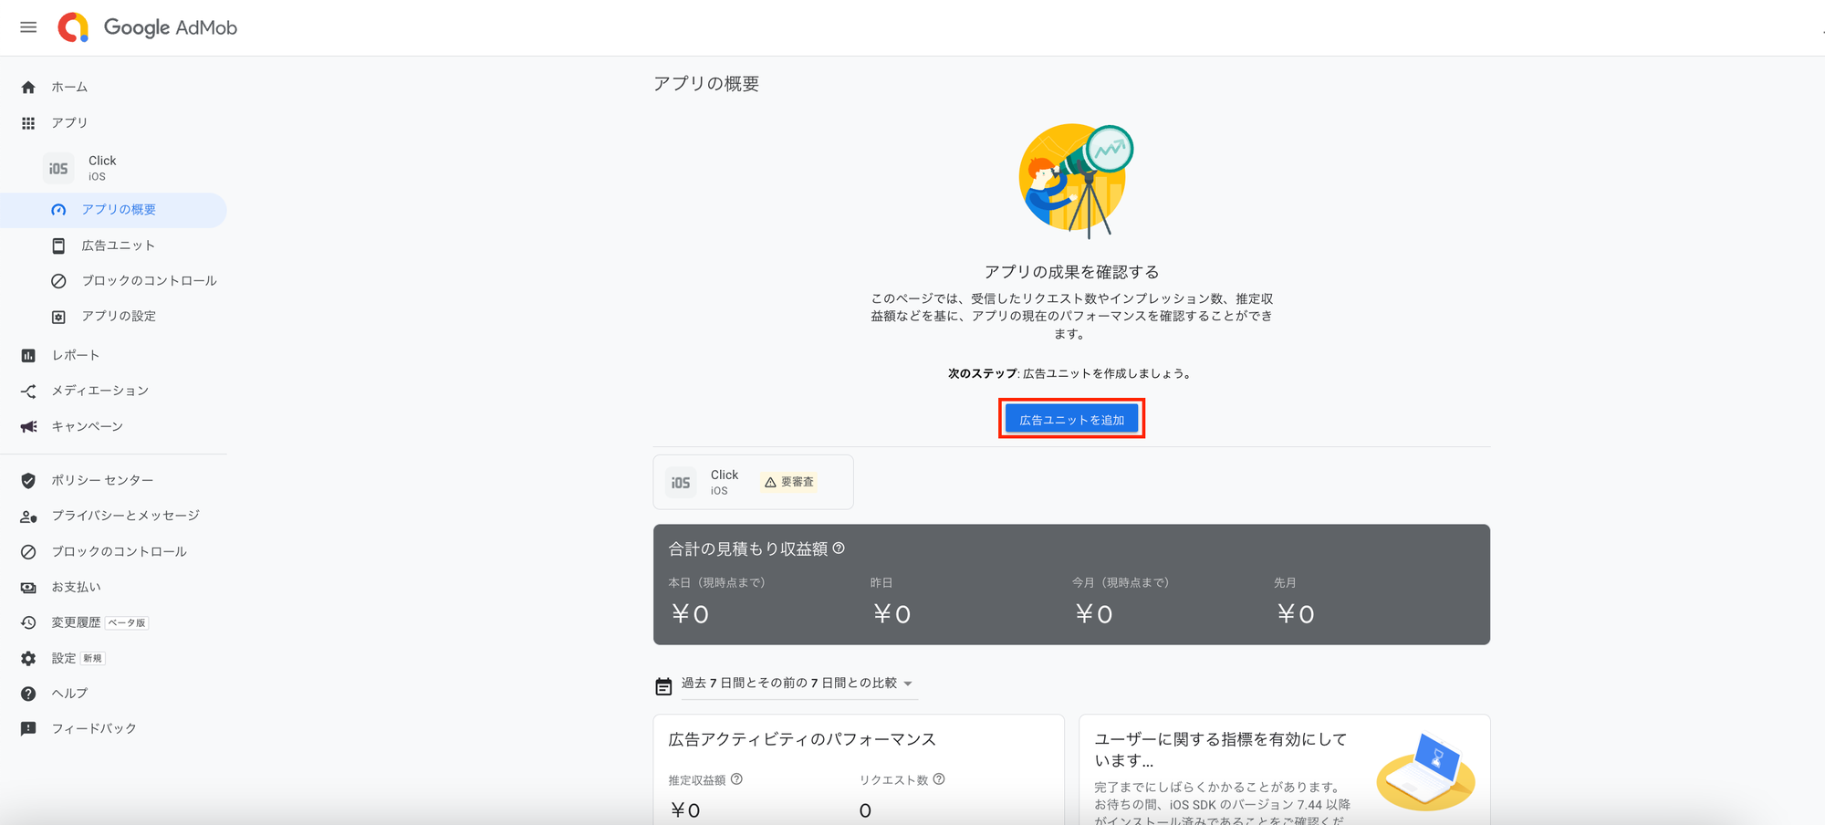Screen dimensions: 1825x825
Task: Click the 要審査 status badge
Action: (x=790, y=482)
